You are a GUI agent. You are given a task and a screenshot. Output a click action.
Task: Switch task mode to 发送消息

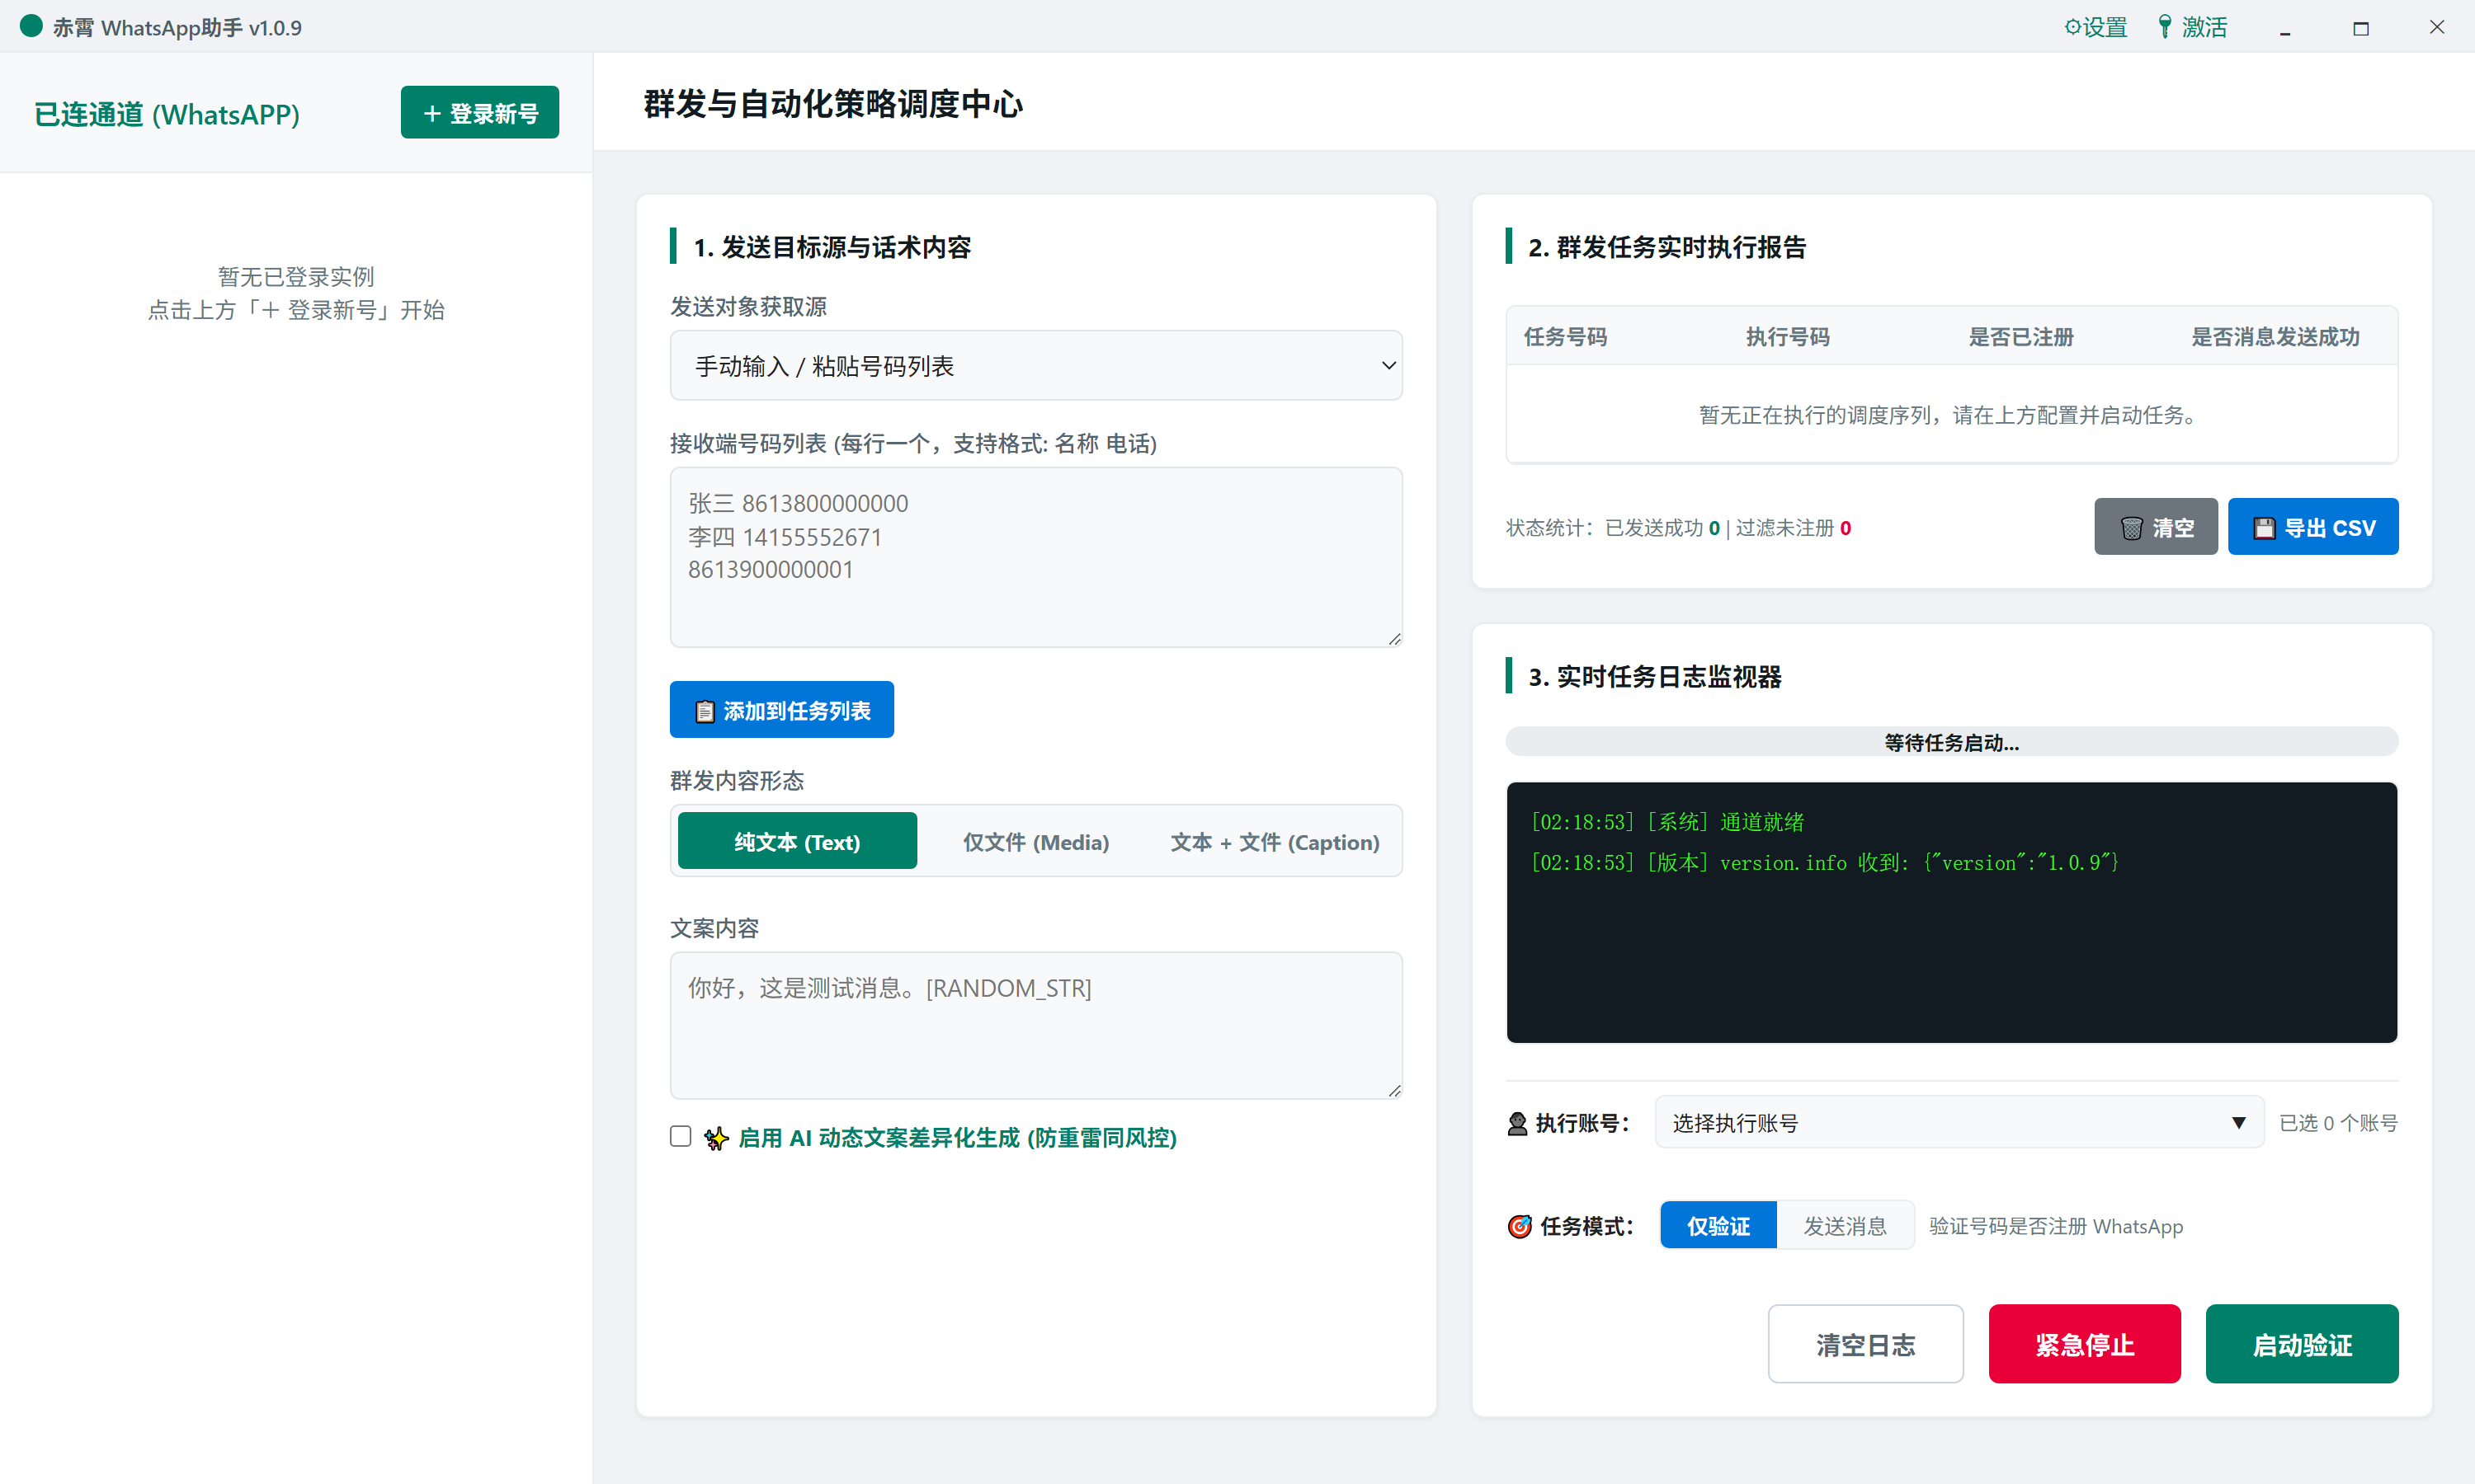(x=1845, y=1226)
